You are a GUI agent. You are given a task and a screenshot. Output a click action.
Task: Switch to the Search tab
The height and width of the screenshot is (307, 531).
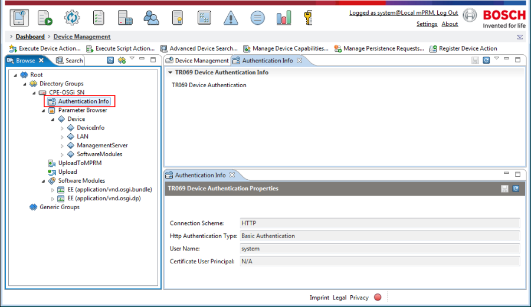pos(70,61)
